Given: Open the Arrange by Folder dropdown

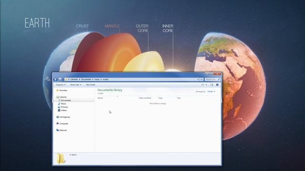Looking at the screenshot, I should (211, 92).
